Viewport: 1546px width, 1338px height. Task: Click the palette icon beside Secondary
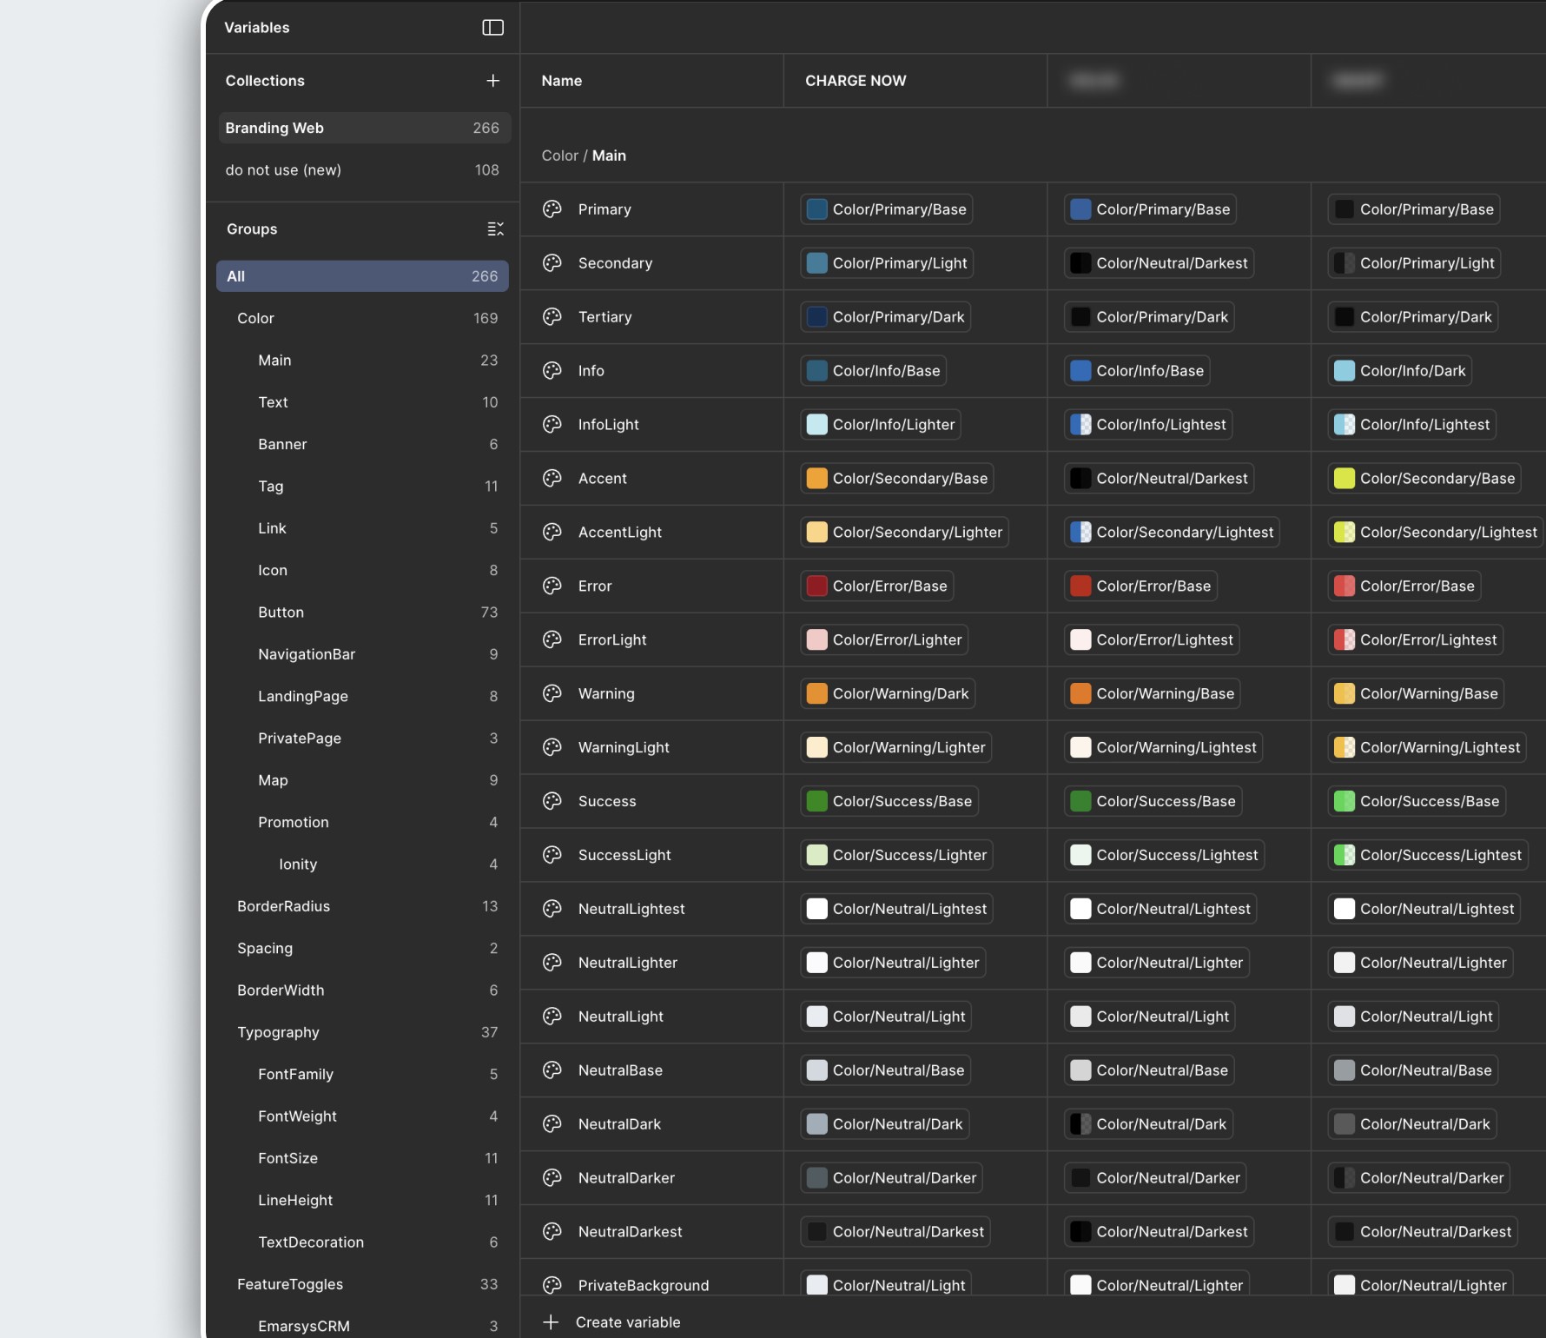552,263
